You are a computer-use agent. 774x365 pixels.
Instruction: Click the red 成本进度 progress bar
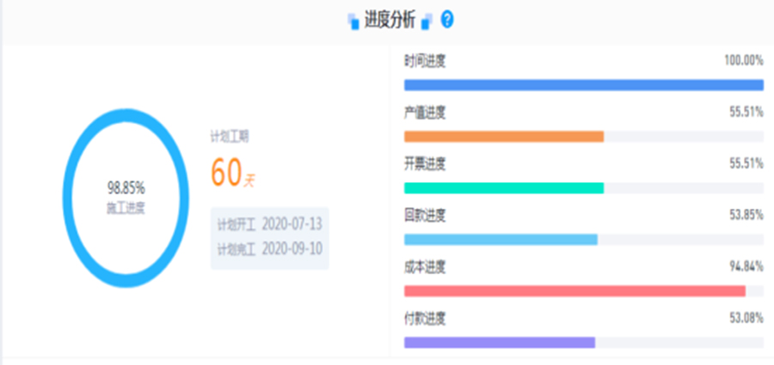click(574, 291)
